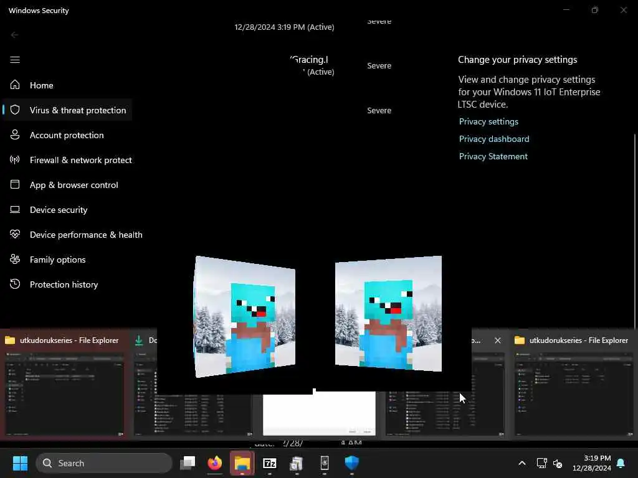Viewport: 638px width, 478px height.
Task: Click the Home house icon
Action: 15,85
